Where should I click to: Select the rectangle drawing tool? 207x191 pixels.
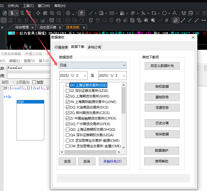coord(154,13)
